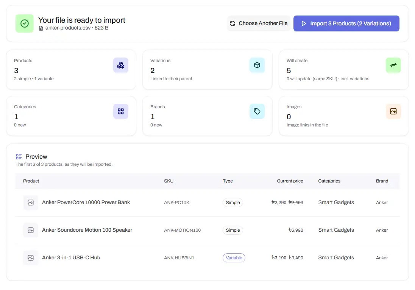
Task: Click "2 simple · 1 variable" text
Action: point(34,79)
